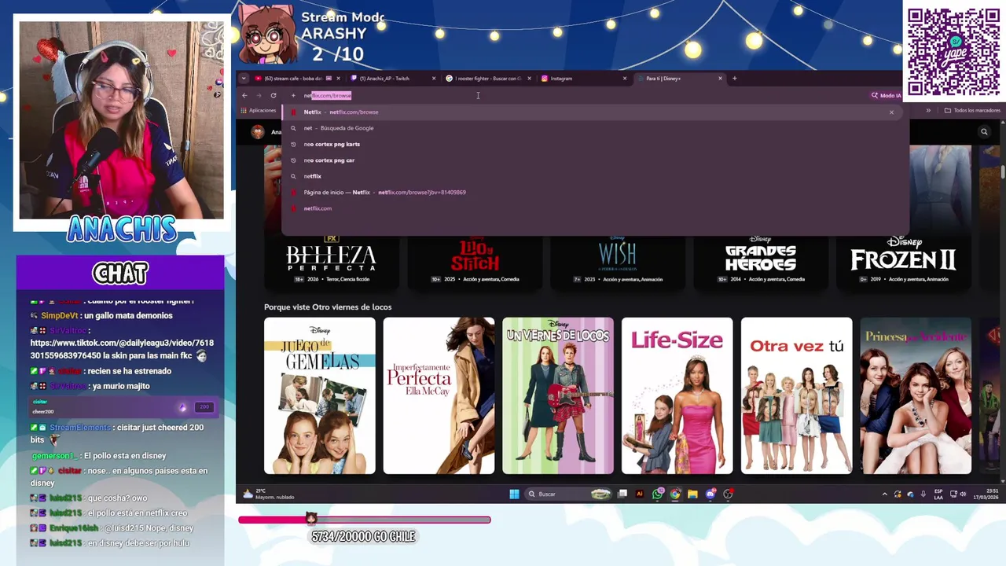This screenshot has height=566, width=1006.
Task: Click the Yape QR code overlay
Action: [953, 52]
